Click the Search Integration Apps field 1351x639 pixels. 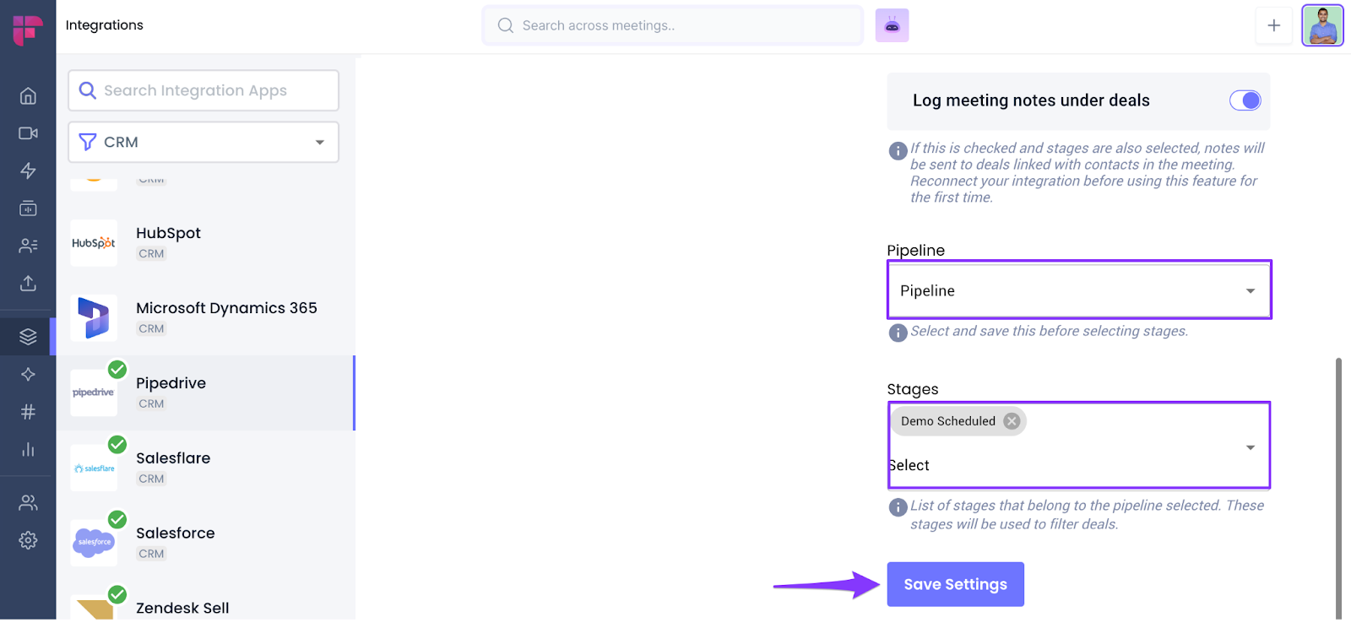click(203, 90)
